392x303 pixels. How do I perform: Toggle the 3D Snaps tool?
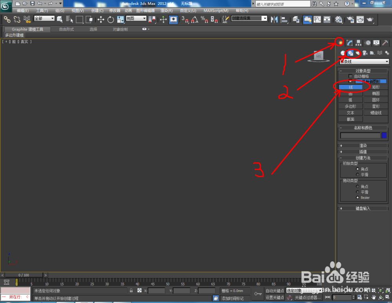point(185,19)
